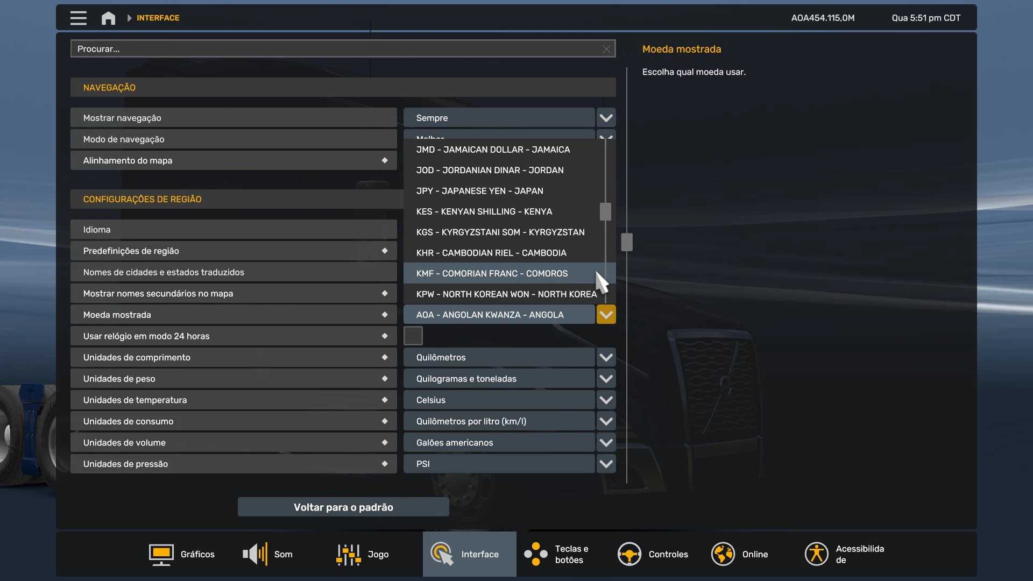Open Online globe icon

tap(723, 554)
